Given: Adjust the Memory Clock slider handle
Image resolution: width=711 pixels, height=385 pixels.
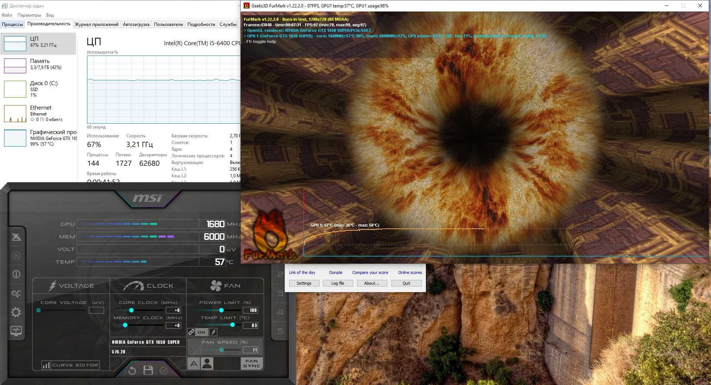Looking at the screenshot, I should 125,325.
